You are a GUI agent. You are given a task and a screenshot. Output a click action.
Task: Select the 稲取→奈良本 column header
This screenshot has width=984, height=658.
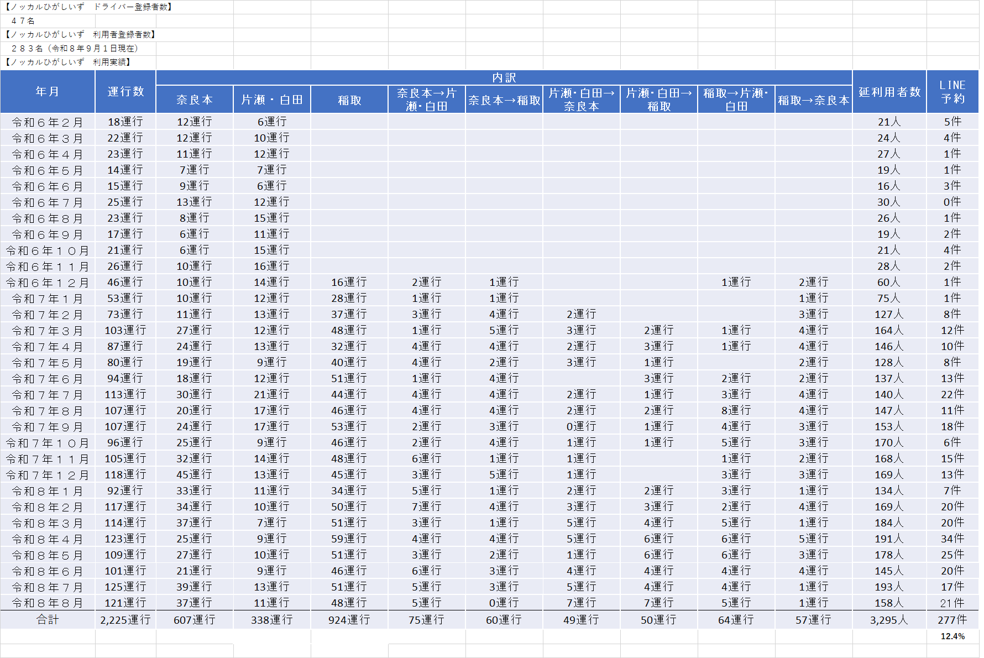coord(814,100)
